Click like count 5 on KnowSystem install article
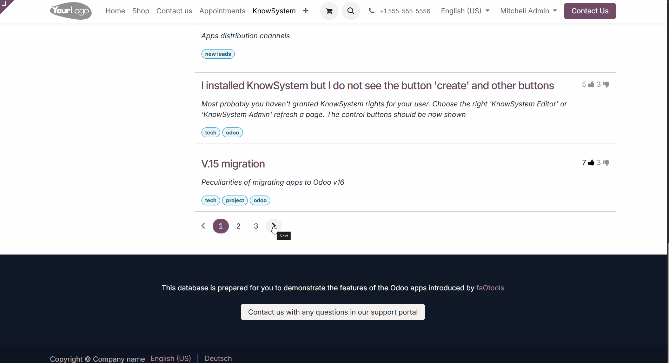The height and width of the screenshot is (363, 669). point(584,84)
